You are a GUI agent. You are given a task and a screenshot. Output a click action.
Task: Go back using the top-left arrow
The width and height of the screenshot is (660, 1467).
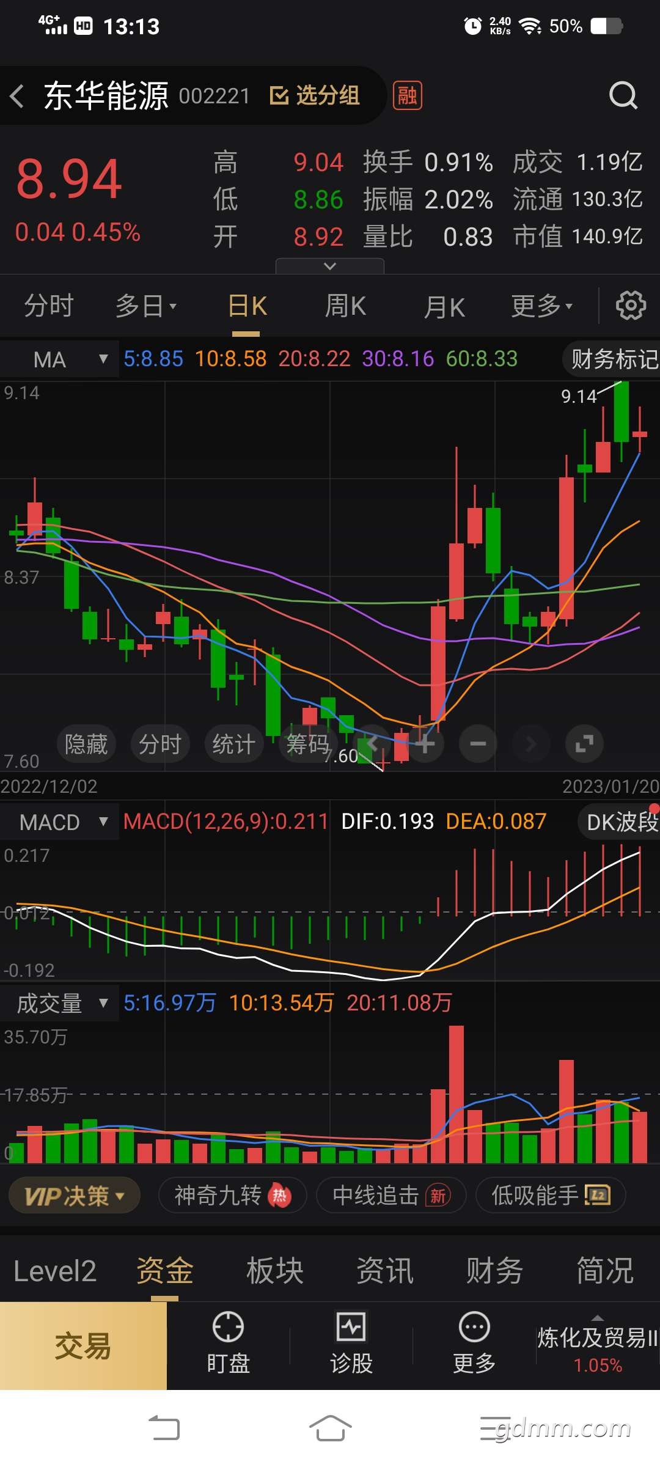pos(17,96)
